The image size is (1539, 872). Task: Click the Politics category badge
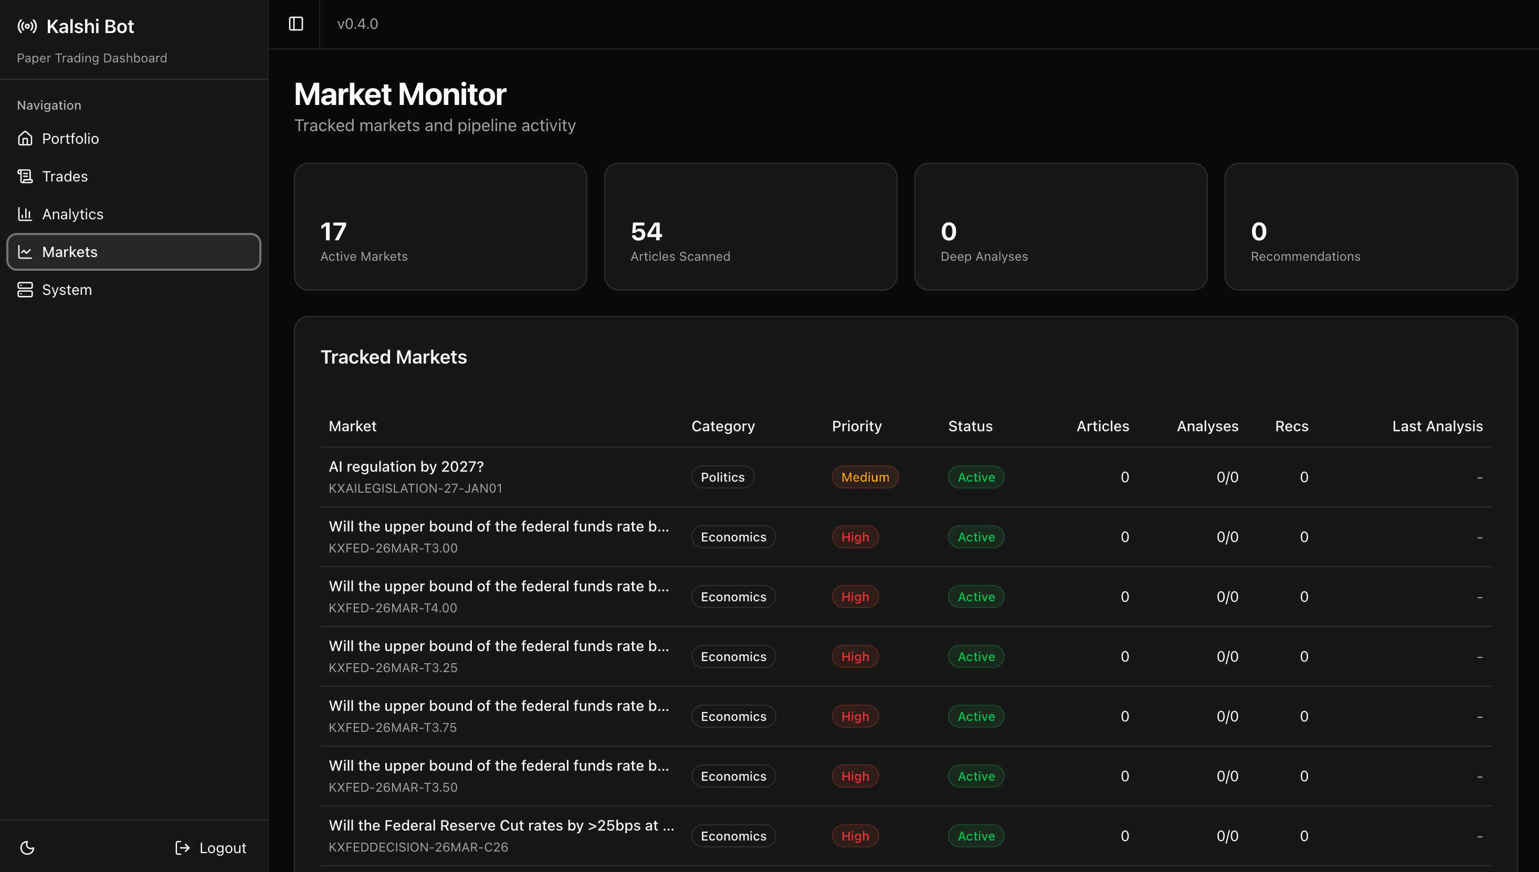pyautogui.click(x=722, y=477)
